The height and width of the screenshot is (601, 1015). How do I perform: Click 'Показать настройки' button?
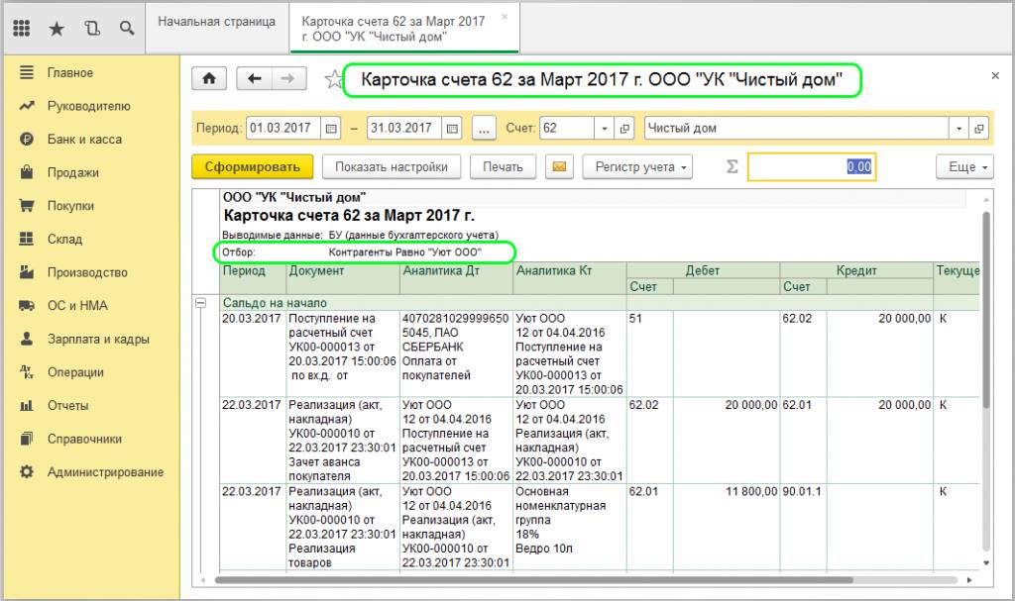(x=391, y=166)
